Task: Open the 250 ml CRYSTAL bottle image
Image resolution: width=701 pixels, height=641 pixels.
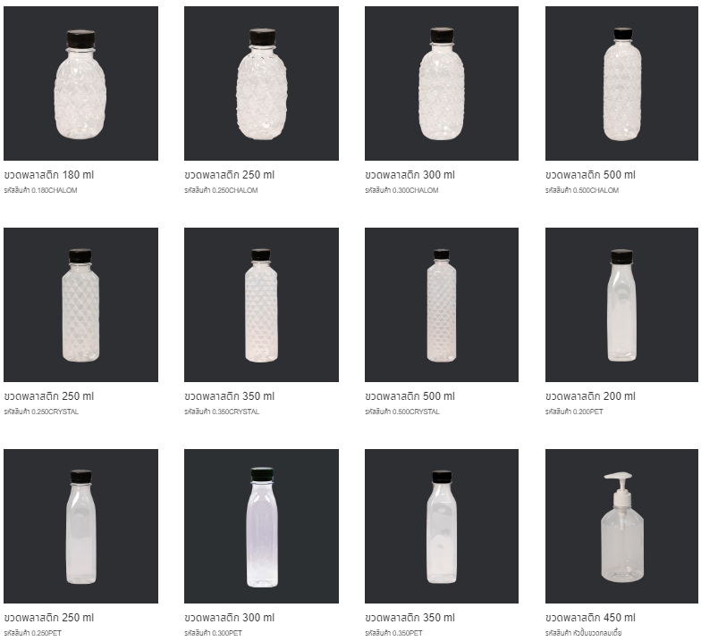Action: [80, 305]
